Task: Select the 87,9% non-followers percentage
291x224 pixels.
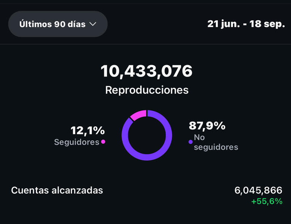Action: pyautogui.click(x=207, y=126)
